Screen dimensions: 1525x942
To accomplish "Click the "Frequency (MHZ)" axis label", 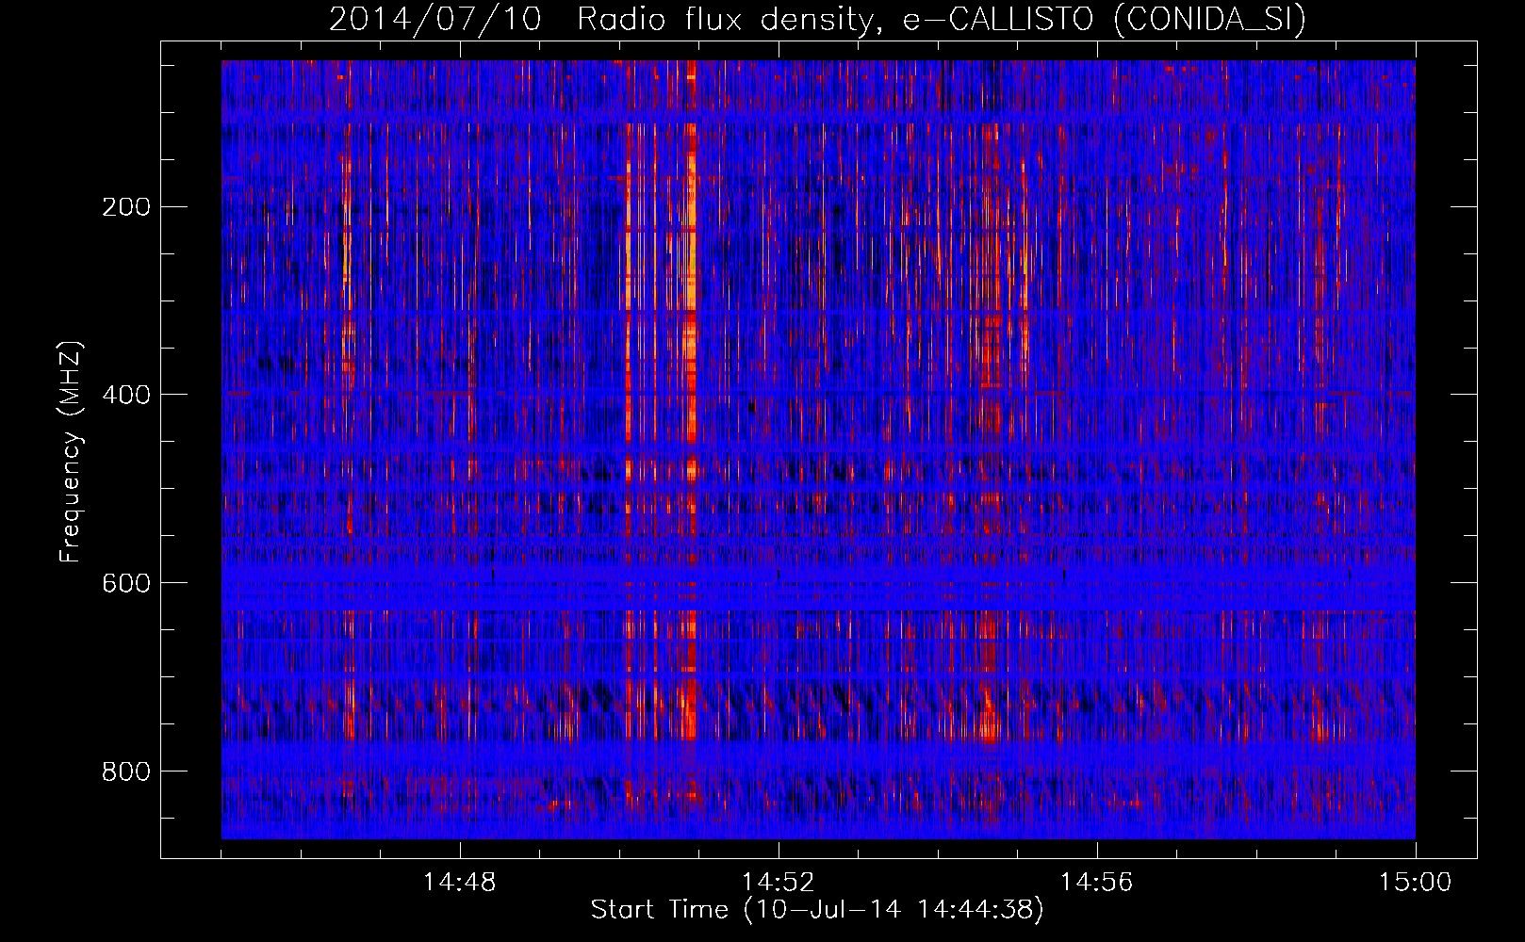I will [x=71, y=451].
